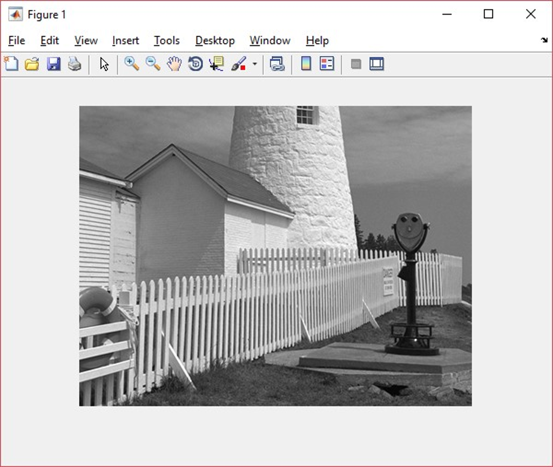The image size is (553, 467).
Task: Save the figure using the floppy disk icon
Action: pyautogui.click(x=53, y=64)
